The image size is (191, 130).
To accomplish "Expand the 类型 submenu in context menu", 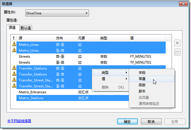I will pyautogui.click(x=110, y=73).
